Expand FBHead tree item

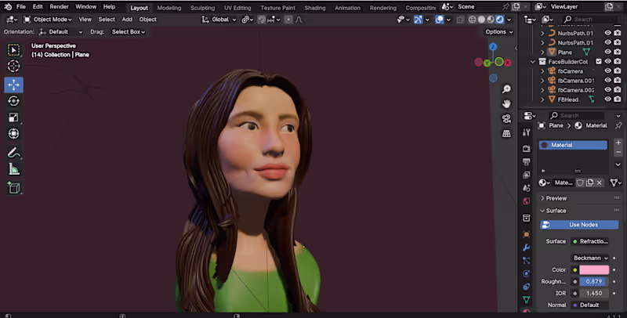click(542, 99)
